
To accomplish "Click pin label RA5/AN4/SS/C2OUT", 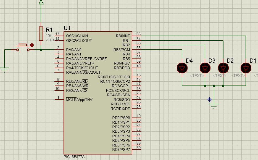I will click(83, 72).
